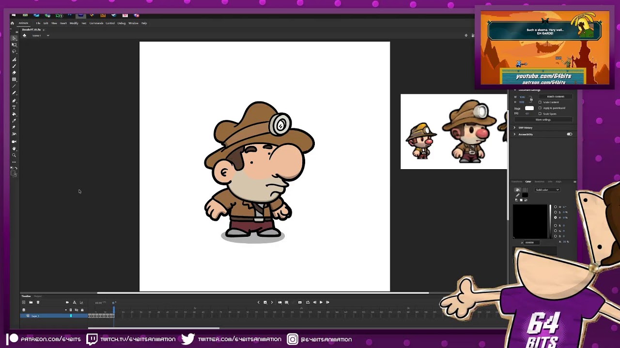Switch to the Align tab
Screen dimensions: 620x348
pyautogui.click(x=558, y=182)
